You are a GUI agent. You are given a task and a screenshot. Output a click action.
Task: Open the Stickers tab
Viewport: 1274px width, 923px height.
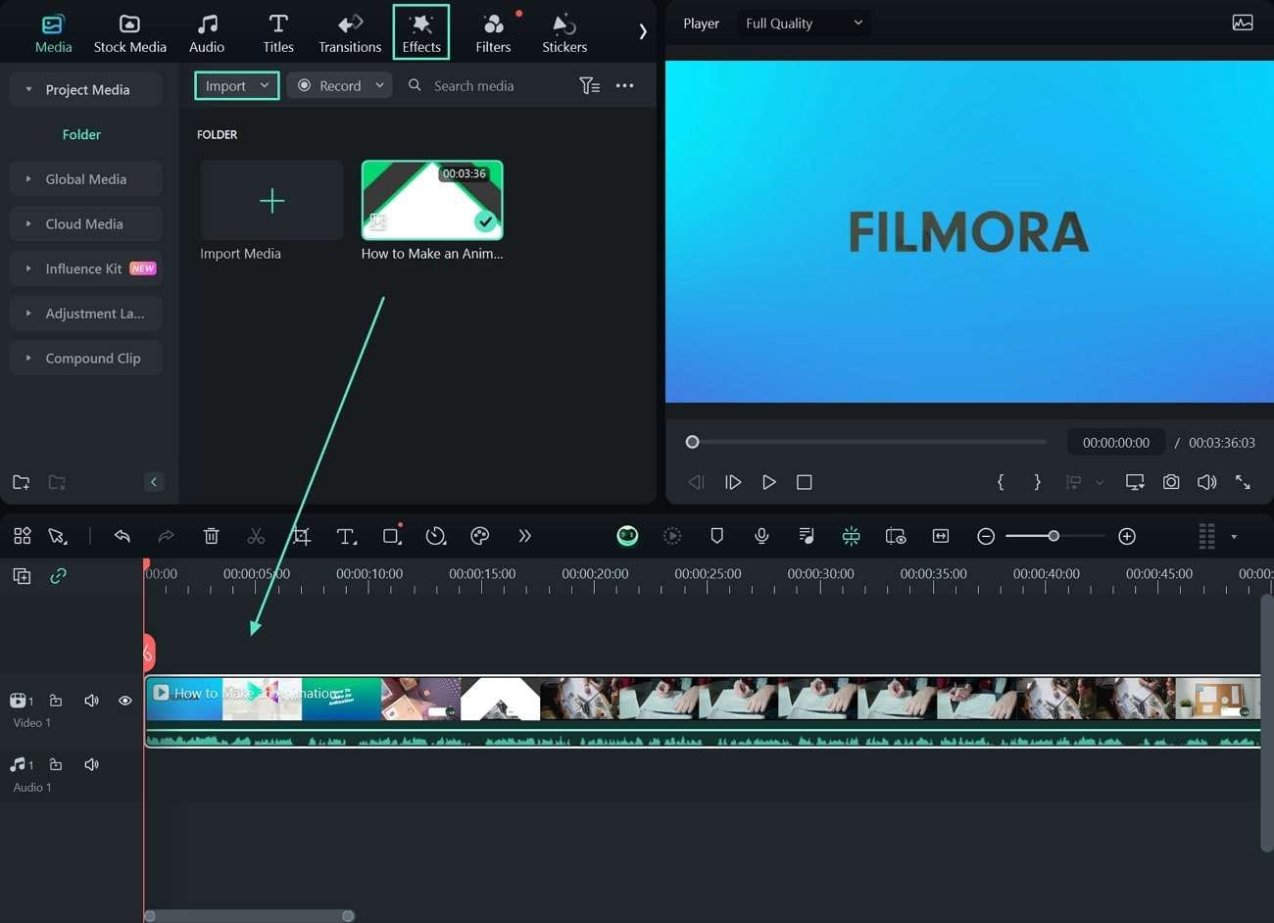tap(564, 33)
